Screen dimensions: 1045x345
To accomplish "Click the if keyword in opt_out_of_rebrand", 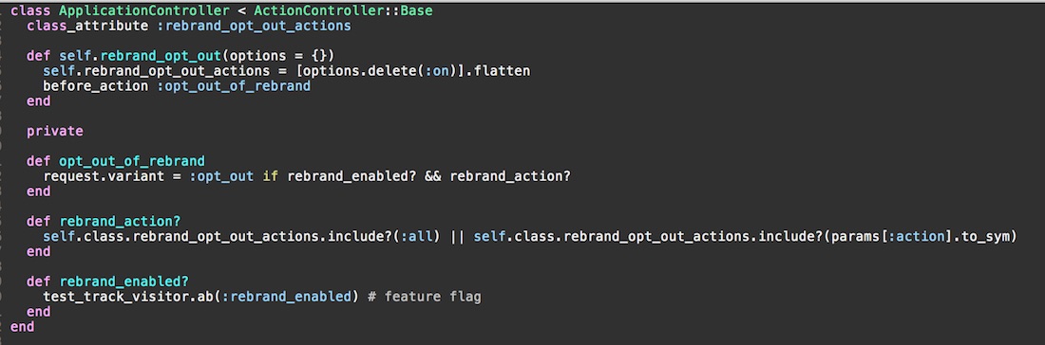I will pos(271,176).
